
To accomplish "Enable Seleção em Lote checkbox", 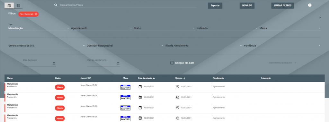I will (172, 63).
